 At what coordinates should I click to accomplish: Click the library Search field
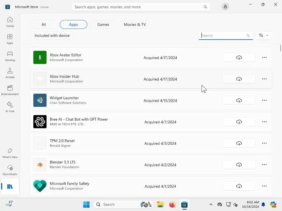point(226,35)
